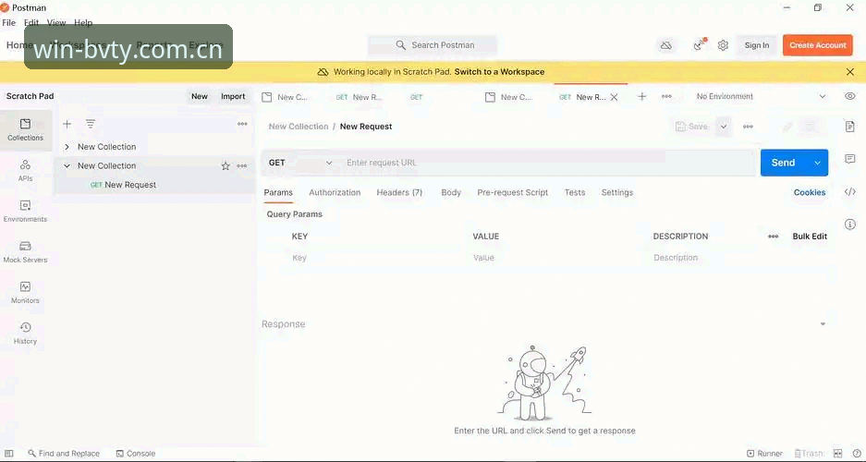Open the No Environment dropdown

pyautogui.click(x=761, y=97)
